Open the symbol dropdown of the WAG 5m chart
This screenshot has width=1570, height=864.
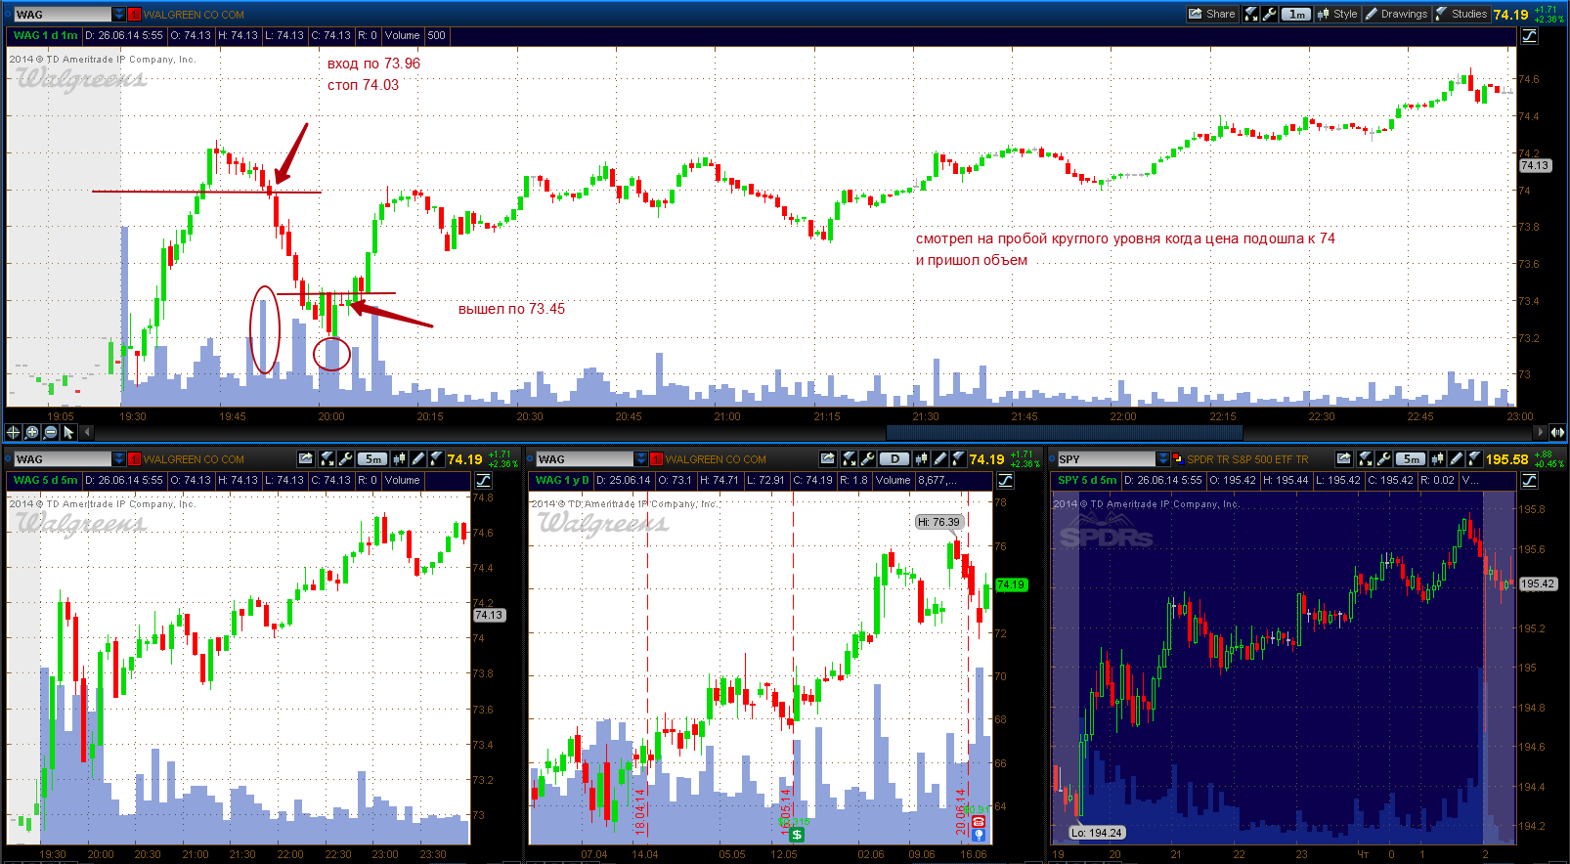pyautogui.click(x=119, y=458)
